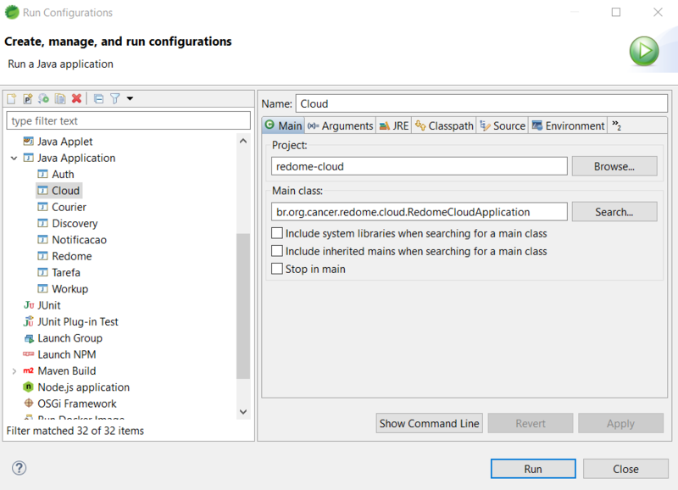Click the New launch configuration icon

coord(12,99)
